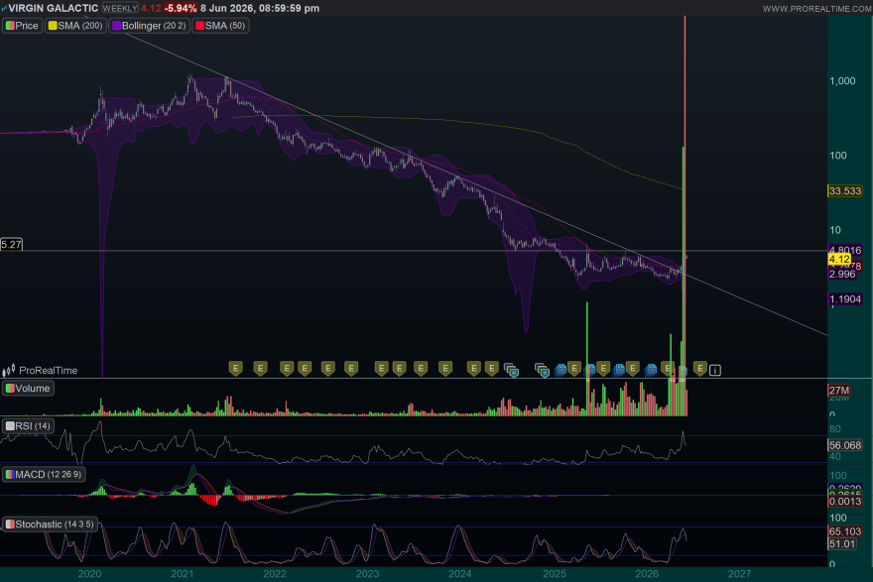Click the 2022 label on time axis
The width and height of the screenshot is (873, 582).
(275, 574)
